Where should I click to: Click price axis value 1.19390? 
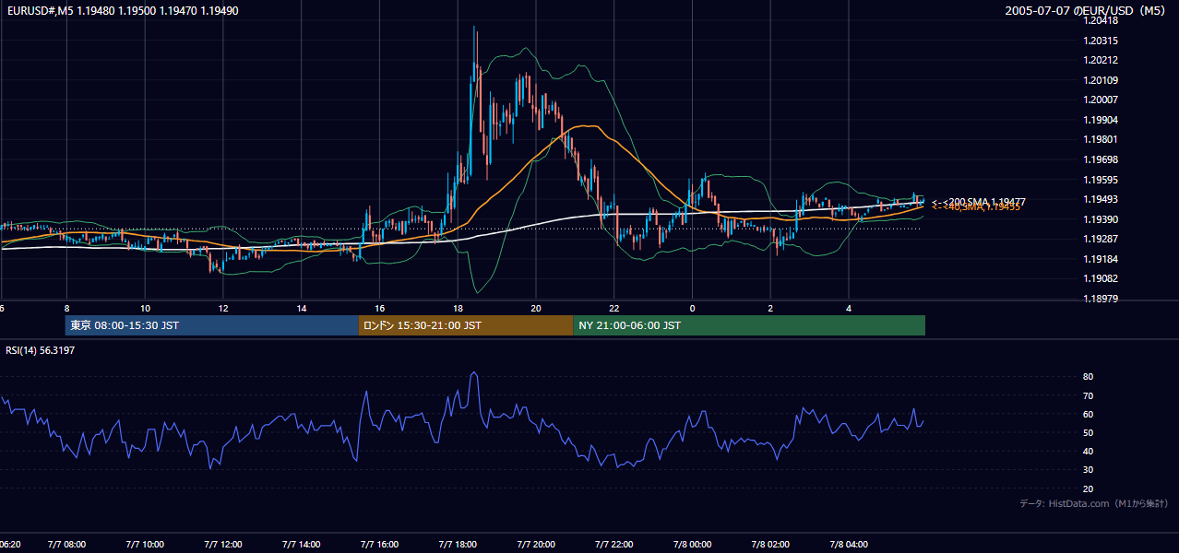click(x=1102, y=219)
